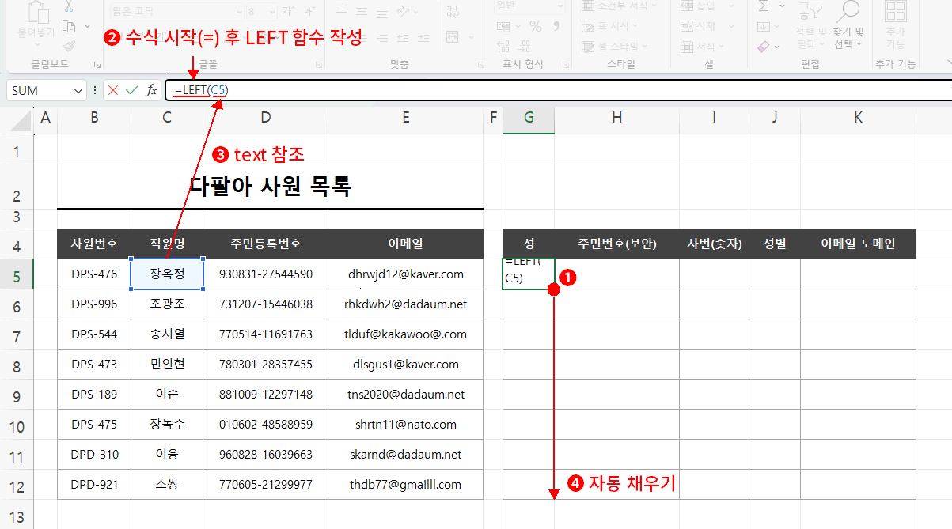Viewport: 952px width, 529px height.
Task: Open the Name Box dropdown showing SUM
Action: click(78, 90)
